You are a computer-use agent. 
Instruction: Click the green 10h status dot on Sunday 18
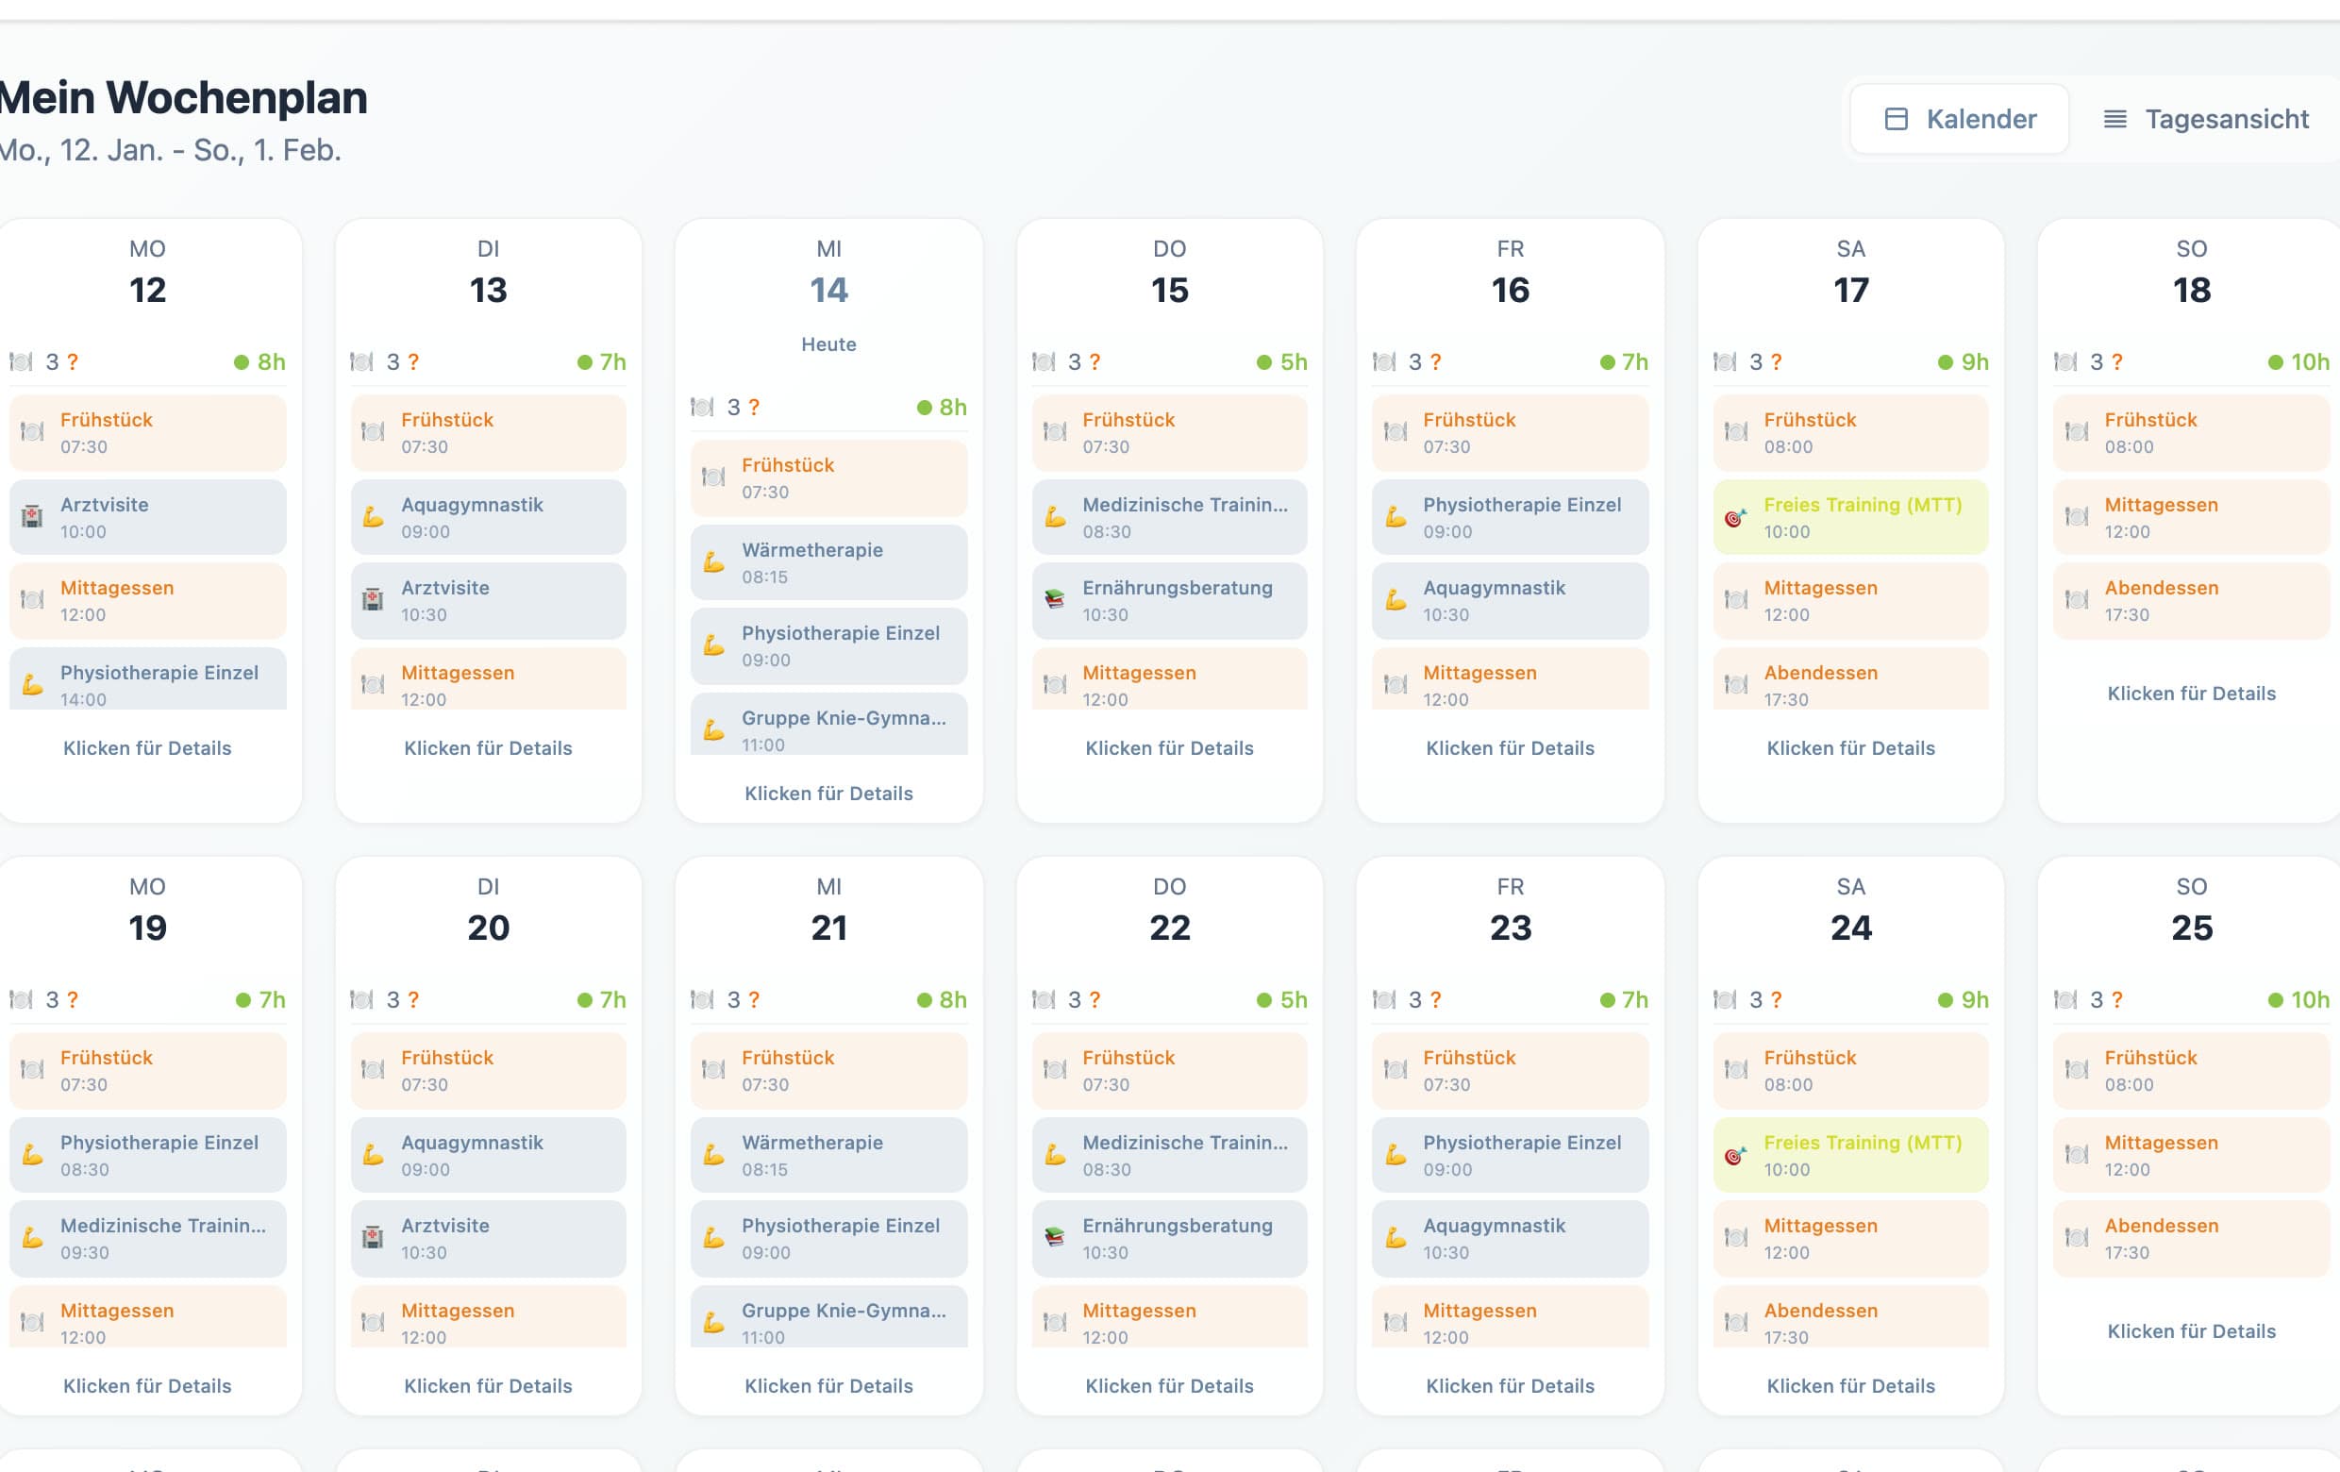click(2275, 361)
